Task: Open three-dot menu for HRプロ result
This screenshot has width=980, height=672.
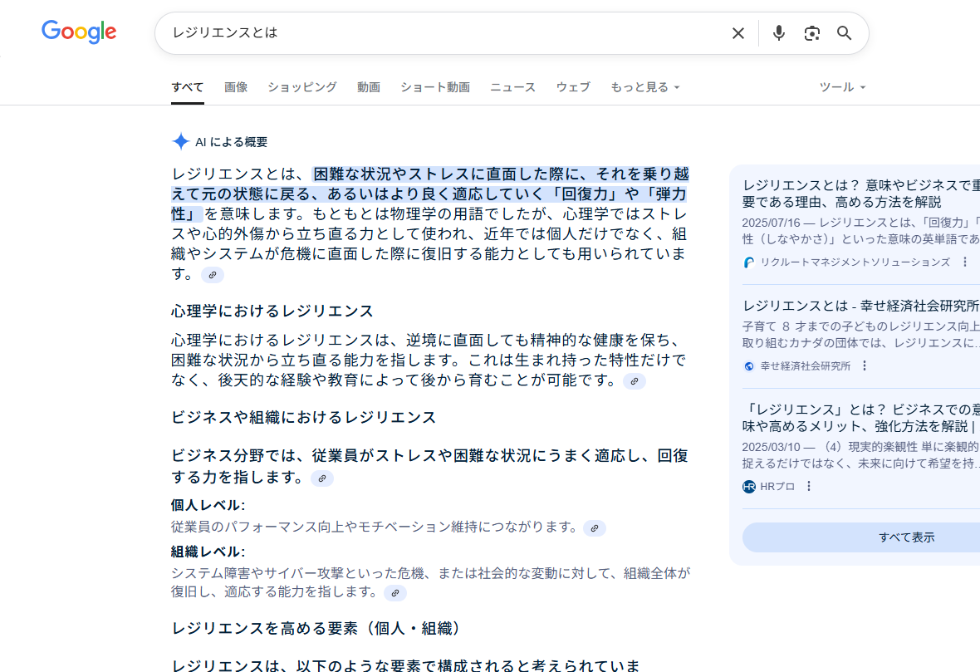Action: [x=809, y=487]
